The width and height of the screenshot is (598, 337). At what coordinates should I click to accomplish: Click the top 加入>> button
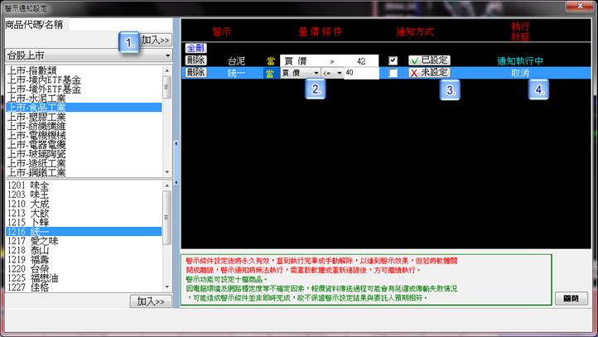pyautogui.click(x=155, y=39)
